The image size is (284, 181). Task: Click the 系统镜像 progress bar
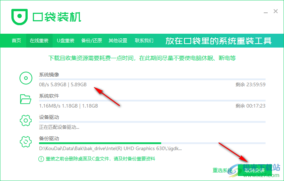tap(152, 79)
